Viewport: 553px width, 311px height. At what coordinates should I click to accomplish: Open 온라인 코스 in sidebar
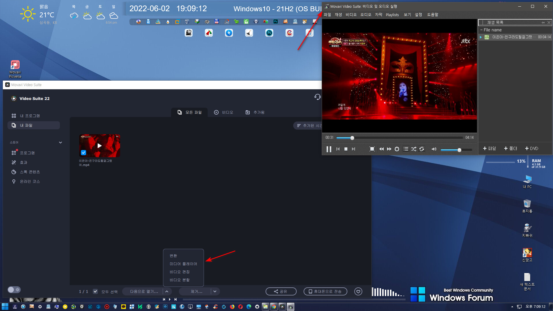[30, 181]
